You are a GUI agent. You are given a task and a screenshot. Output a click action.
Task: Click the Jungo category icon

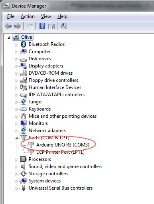(x=24, y=102)
